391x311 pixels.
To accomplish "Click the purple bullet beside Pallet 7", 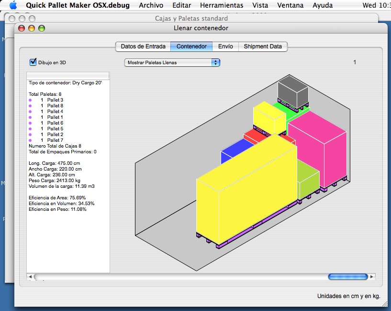I will click(x=30, y=140).
